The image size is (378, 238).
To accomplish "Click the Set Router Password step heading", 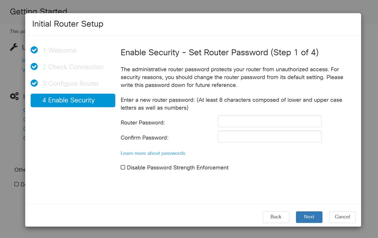I will click(219, 52).
